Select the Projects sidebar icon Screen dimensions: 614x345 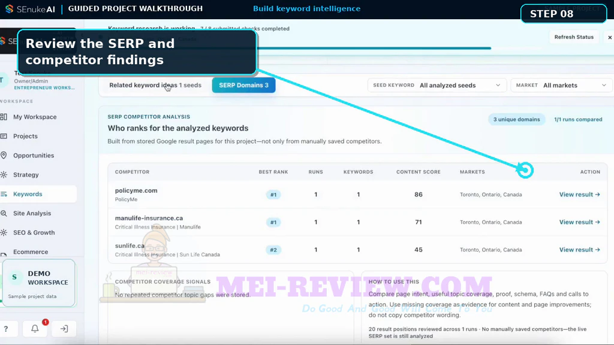point(4,136)
